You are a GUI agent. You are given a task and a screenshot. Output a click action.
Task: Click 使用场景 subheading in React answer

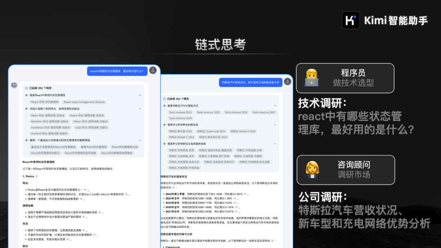click(28, 206)
